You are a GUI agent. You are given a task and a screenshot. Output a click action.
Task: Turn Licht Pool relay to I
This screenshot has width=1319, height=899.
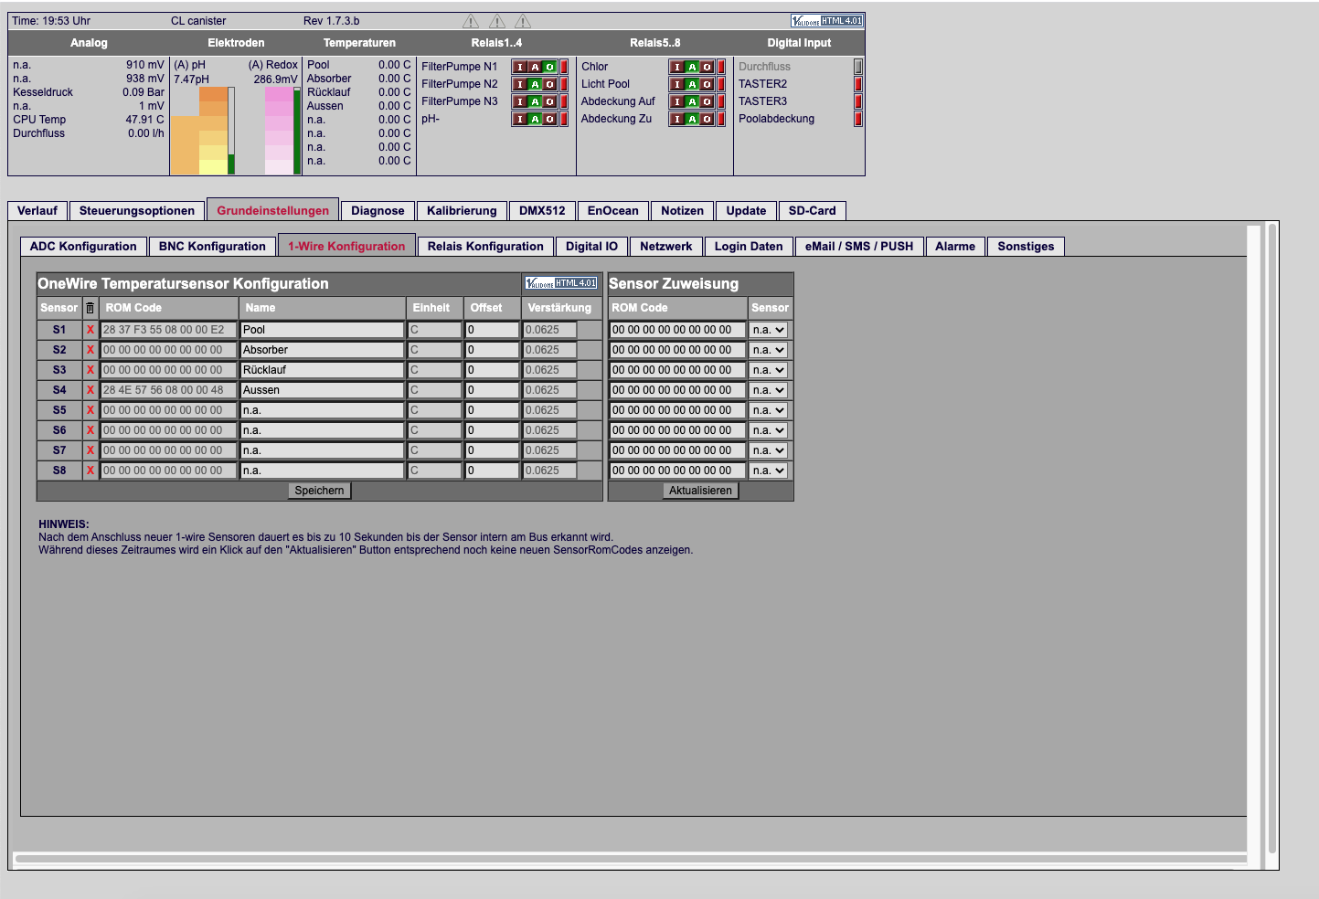pos(677,84)
